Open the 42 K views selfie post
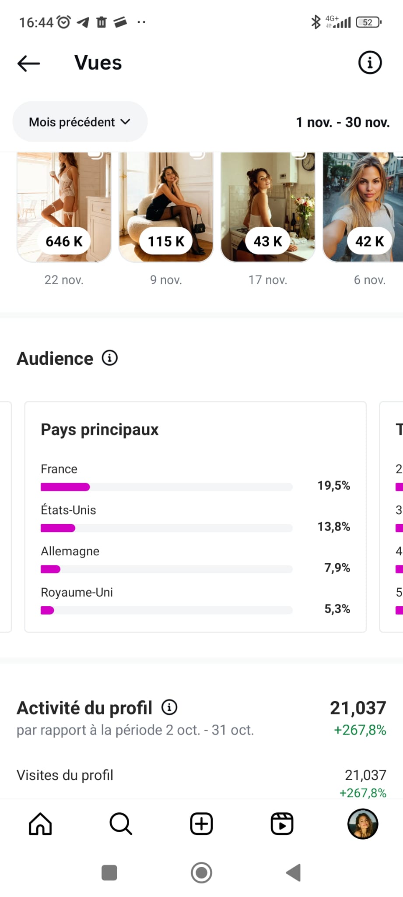Image resolution: width=403 pixels, height=897 pixels. (363, 207)
